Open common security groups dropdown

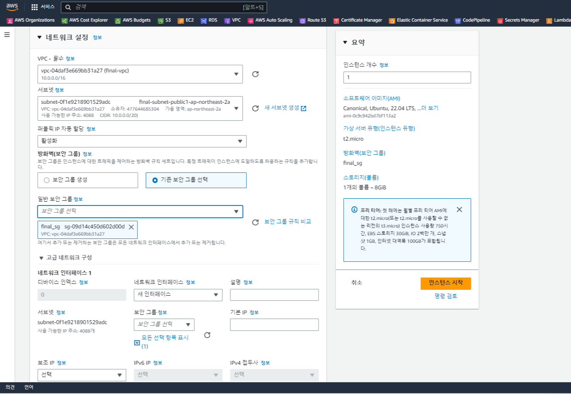[140, 211]
